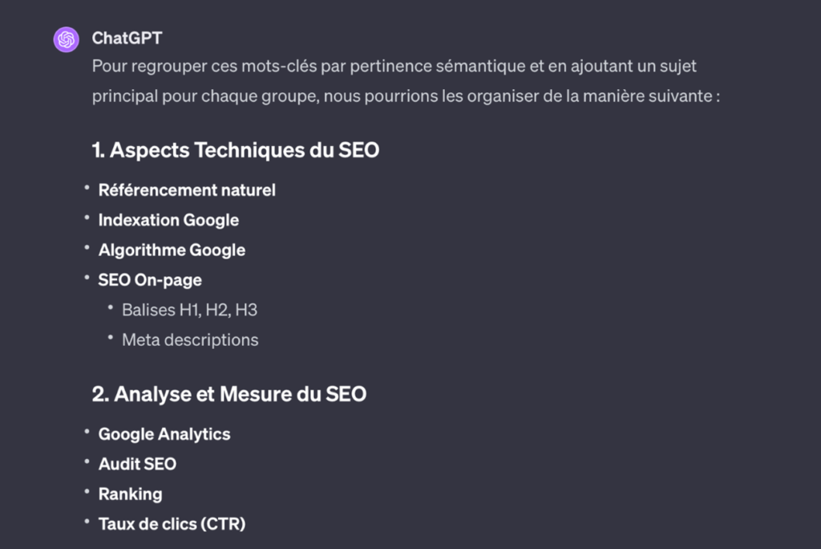Image resolution: width=821 pixels, height=549 pixels.
Task: Select the "Balises H1, H2, H3" sub-item
Action: 189,310
